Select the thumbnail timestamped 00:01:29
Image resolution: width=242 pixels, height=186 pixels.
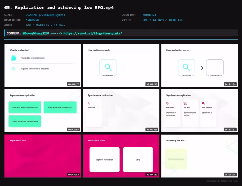[x=200, y=65]
